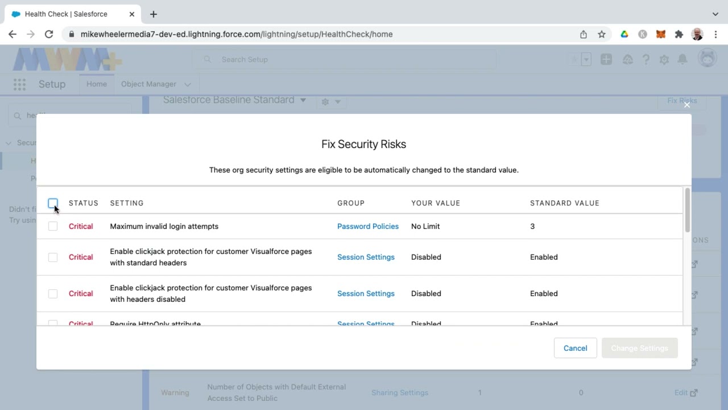The width and height of the screenshot is (728, 410).
Task: Click the STATUS column header
Action: (84, 203)
